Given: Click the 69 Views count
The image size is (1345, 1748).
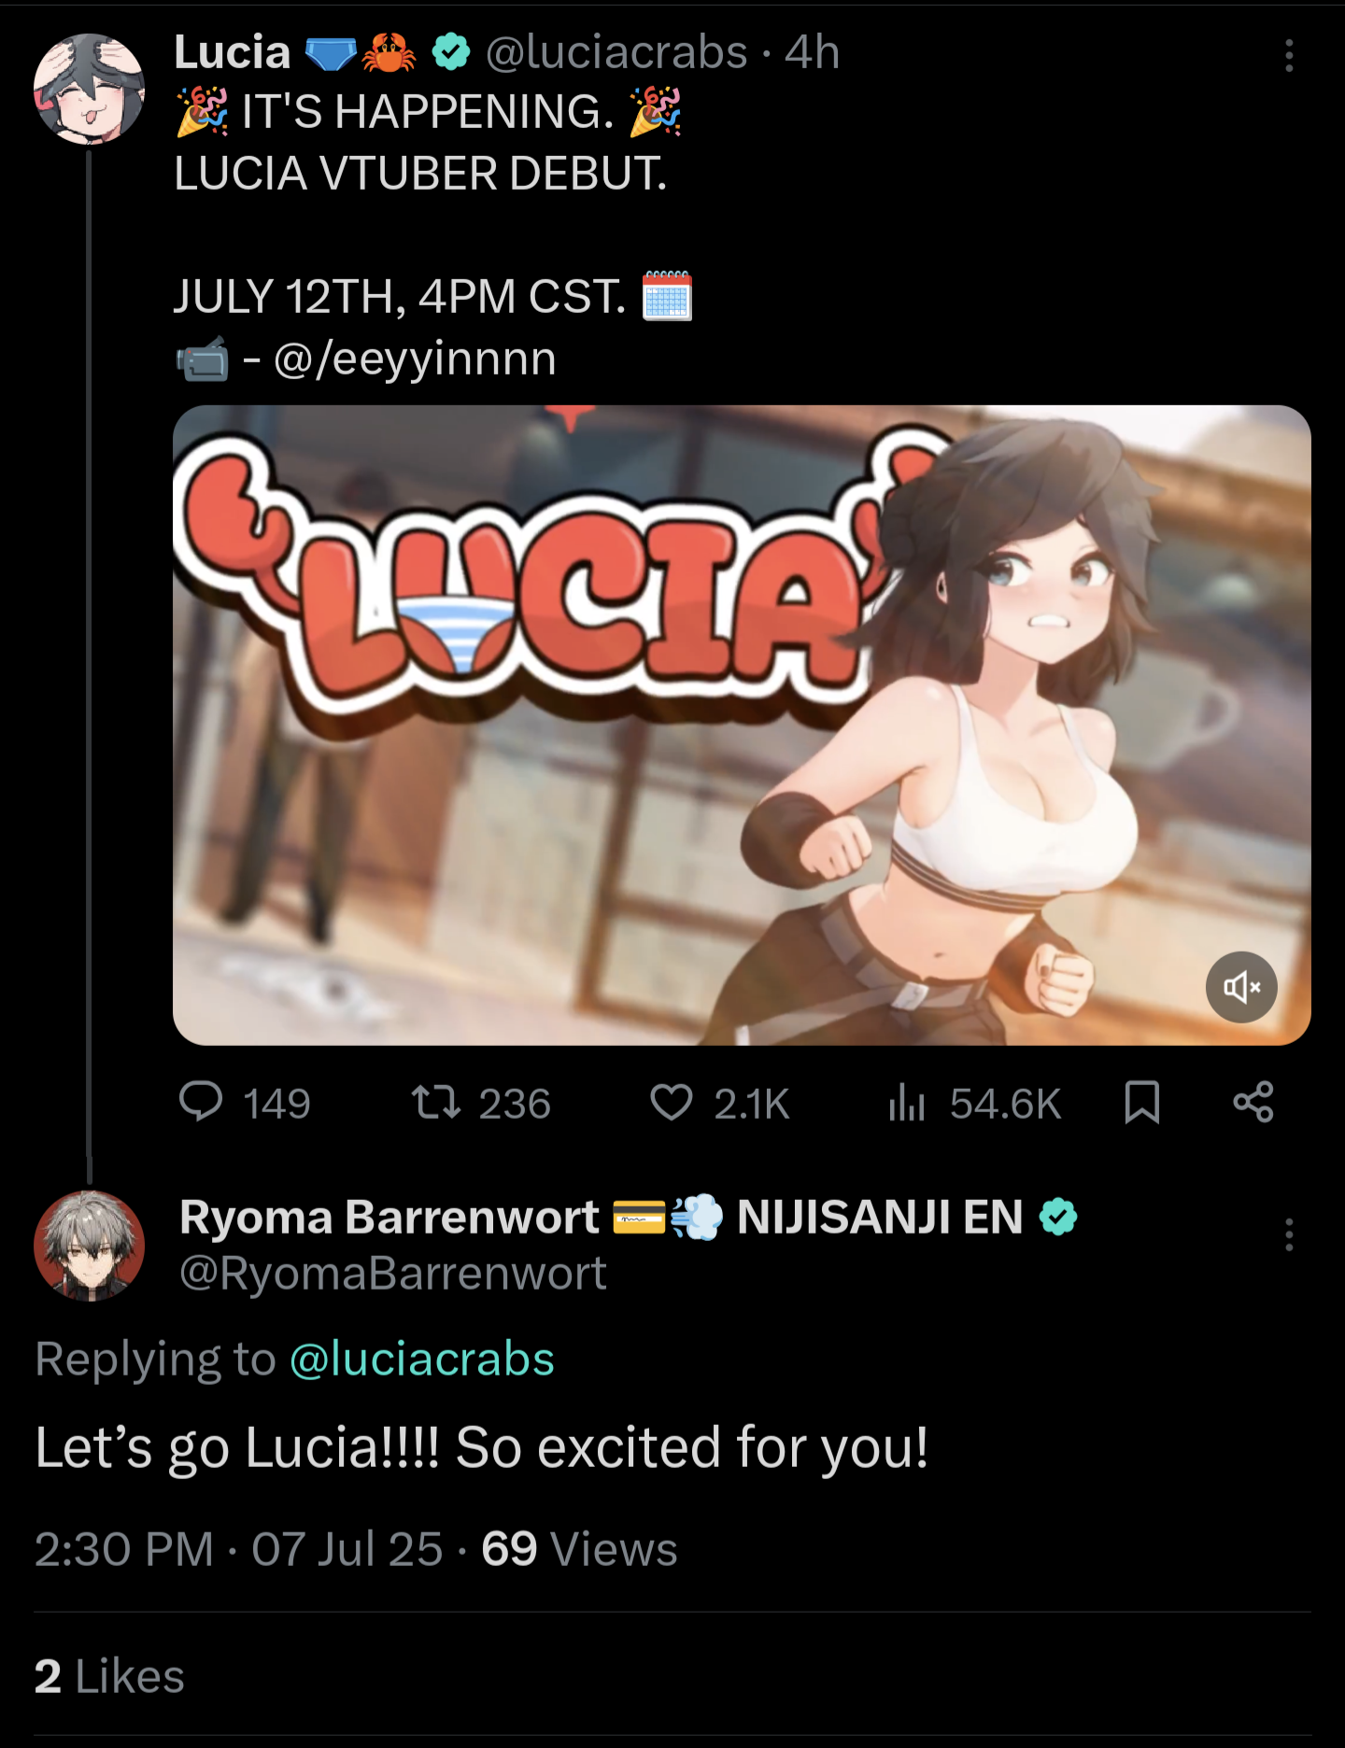Looking at the screenshot, I should click(x=579, y=1549).
